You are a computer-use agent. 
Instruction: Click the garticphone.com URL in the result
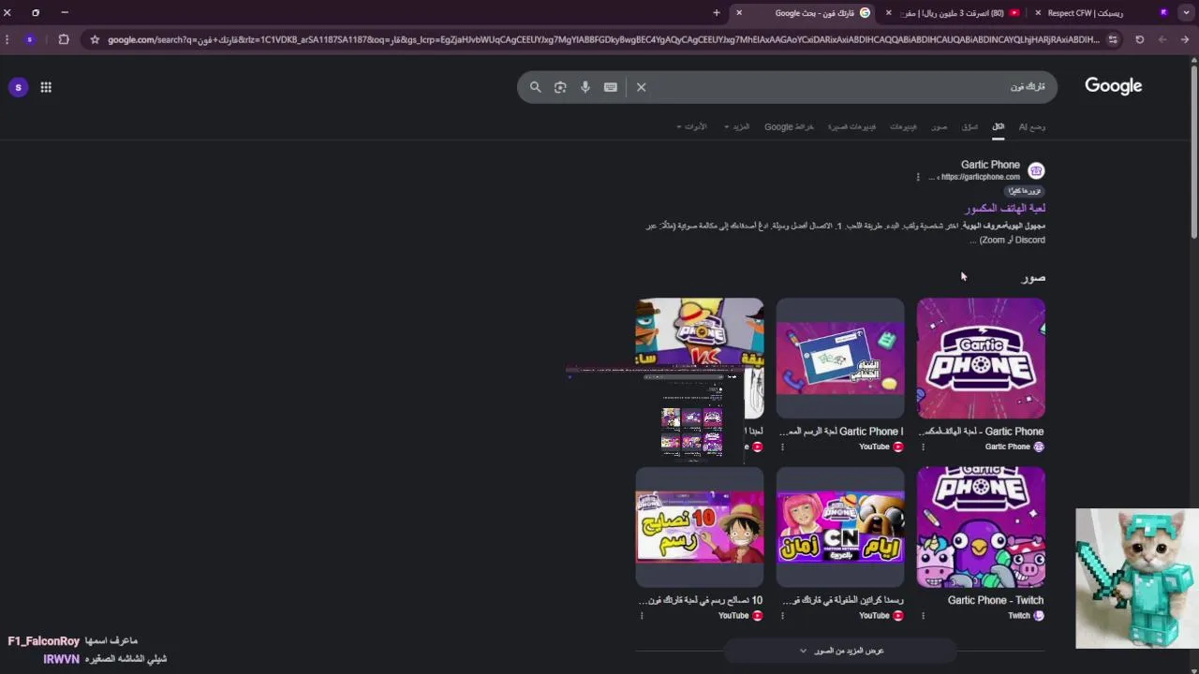(x=980, y=177)
